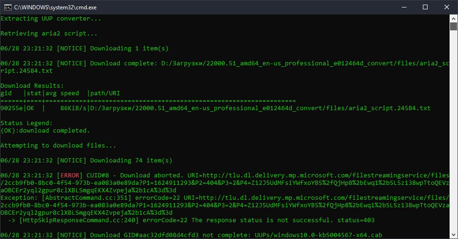Click the text "Downloading 74 item(s)"
The width and height of the screenshot is (458, 239).
coord(131,160)
